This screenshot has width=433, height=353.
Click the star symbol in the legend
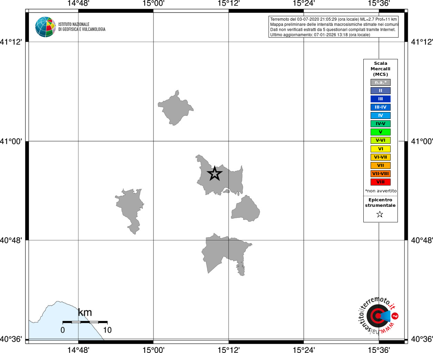[x=380, y=214]
